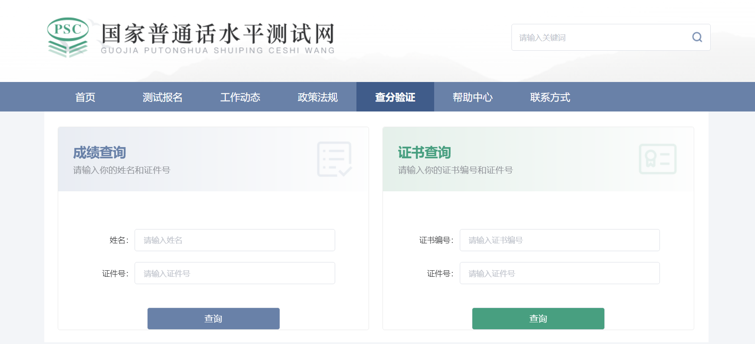
Task: Go to 测试报名 registration page
Action: (163, 97)
